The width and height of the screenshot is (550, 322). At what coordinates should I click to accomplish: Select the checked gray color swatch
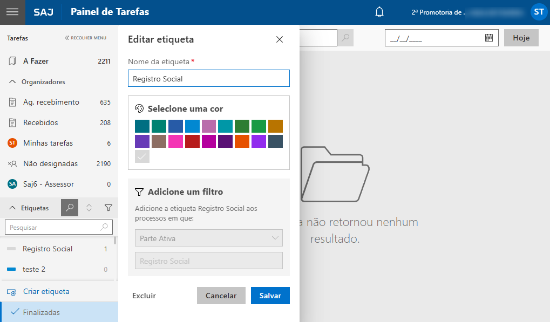coord(142,156)
